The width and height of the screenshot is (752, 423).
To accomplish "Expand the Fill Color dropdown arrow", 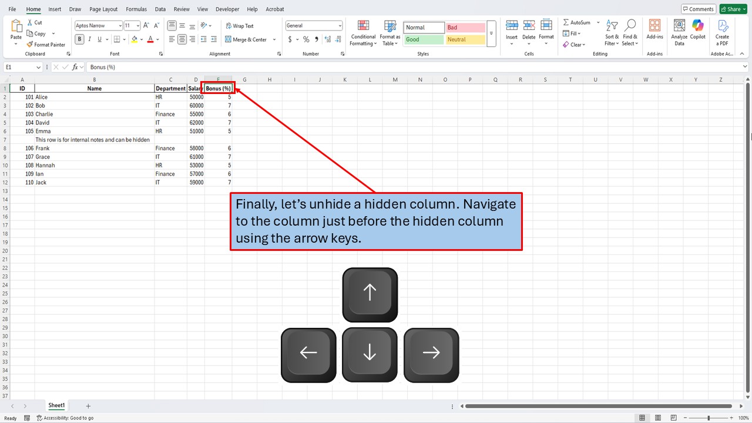I will (141, 39).
